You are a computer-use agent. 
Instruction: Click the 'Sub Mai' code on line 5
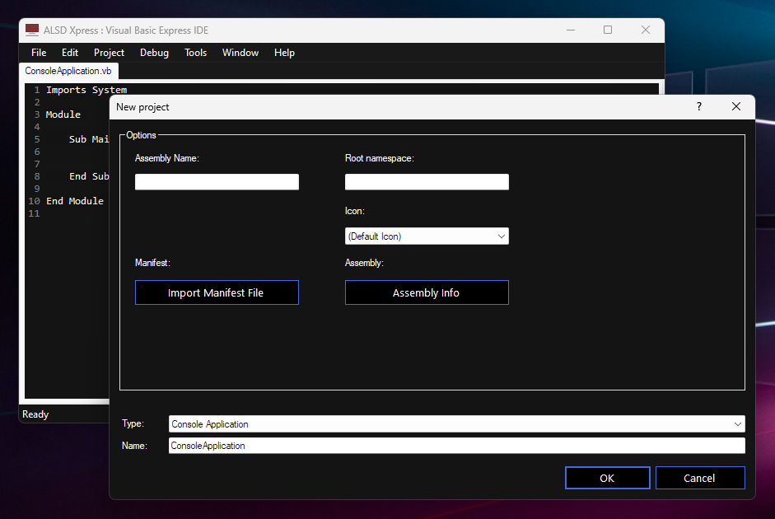pyautogui.click(x=89, y=139)
